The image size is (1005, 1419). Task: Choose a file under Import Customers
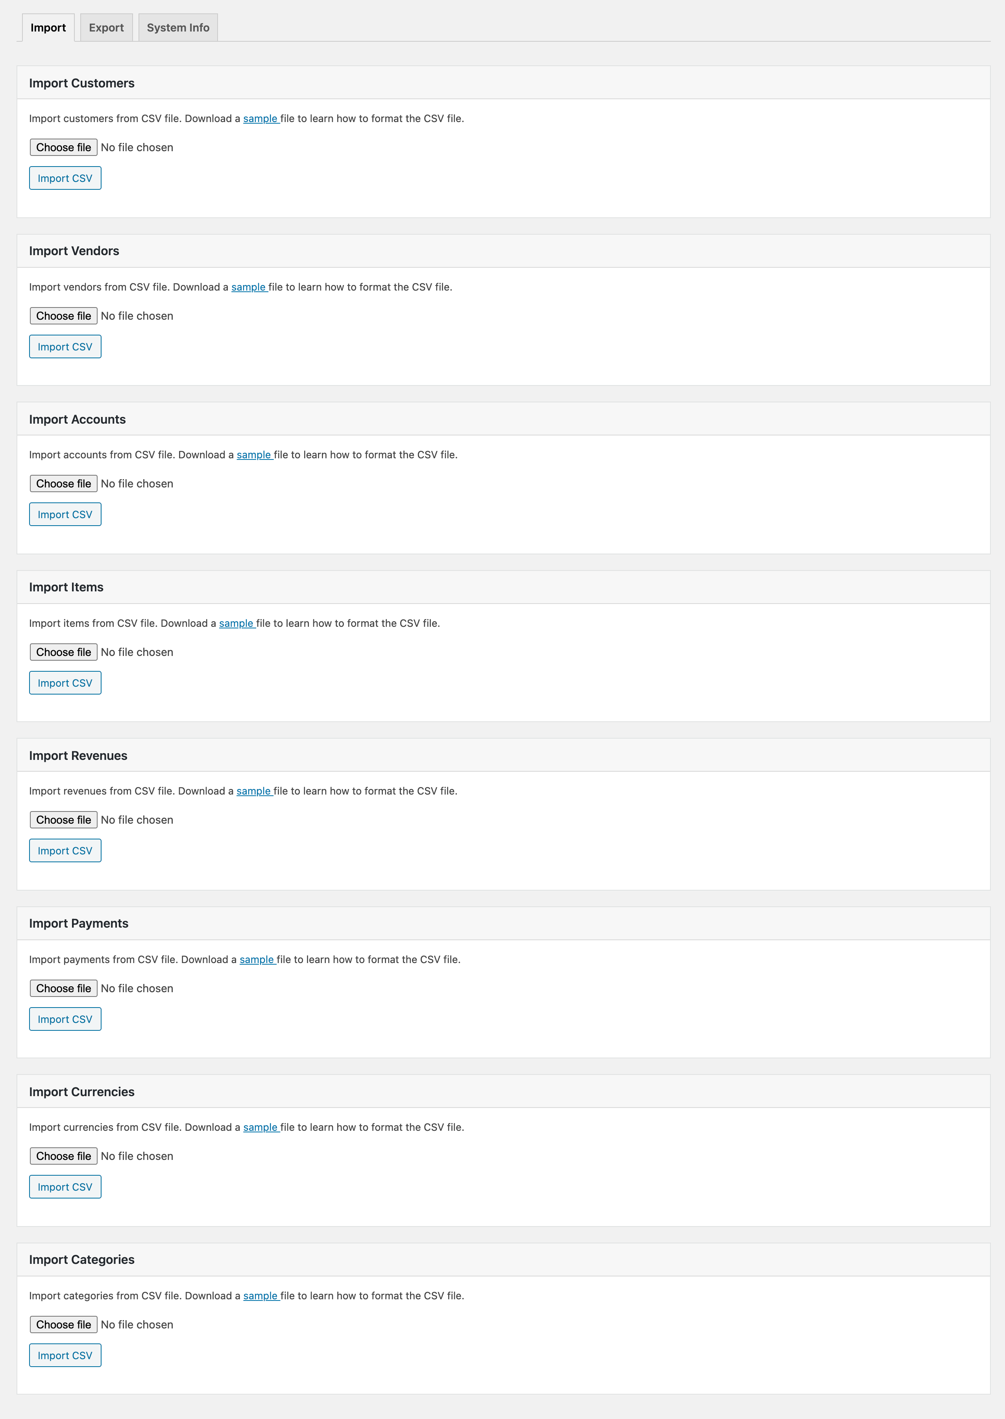63,147
